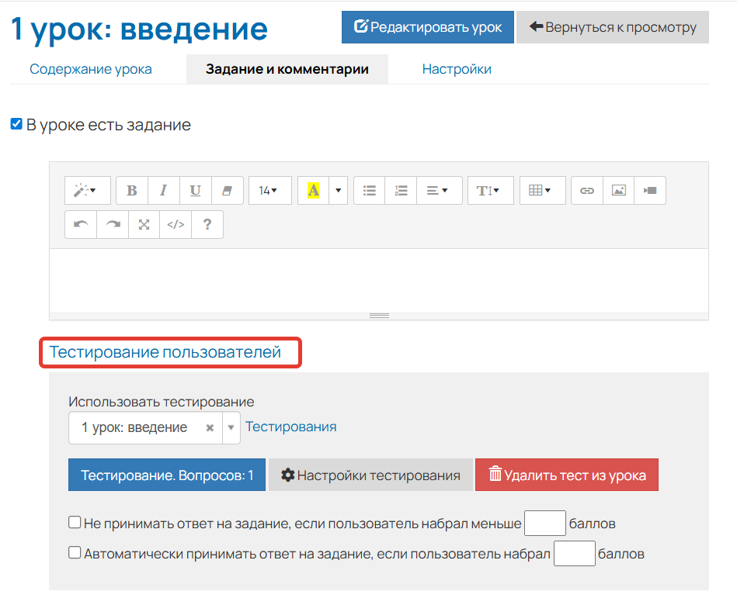This screenshot has height=605, width=737.
Task: Toggle fullscreen mode in the editor
Action: [144, 225]
